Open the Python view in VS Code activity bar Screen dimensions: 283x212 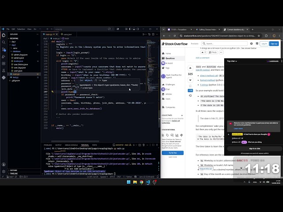point(4,78)
